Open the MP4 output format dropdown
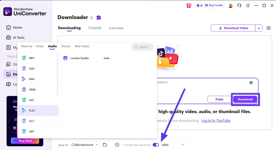The height and width of the screenshot is (150, 276). tap(174, 145)
